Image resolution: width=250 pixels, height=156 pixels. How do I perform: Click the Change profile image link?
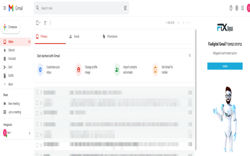[91, 69]
